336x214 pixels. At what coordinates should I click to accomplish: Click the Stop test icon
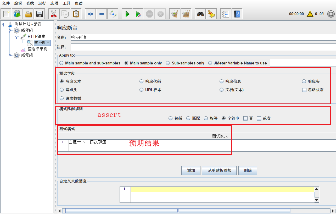tap(149, 14)
